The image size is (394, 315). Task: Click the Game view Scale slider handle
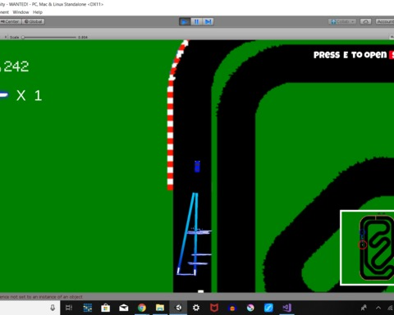[23, 37]
